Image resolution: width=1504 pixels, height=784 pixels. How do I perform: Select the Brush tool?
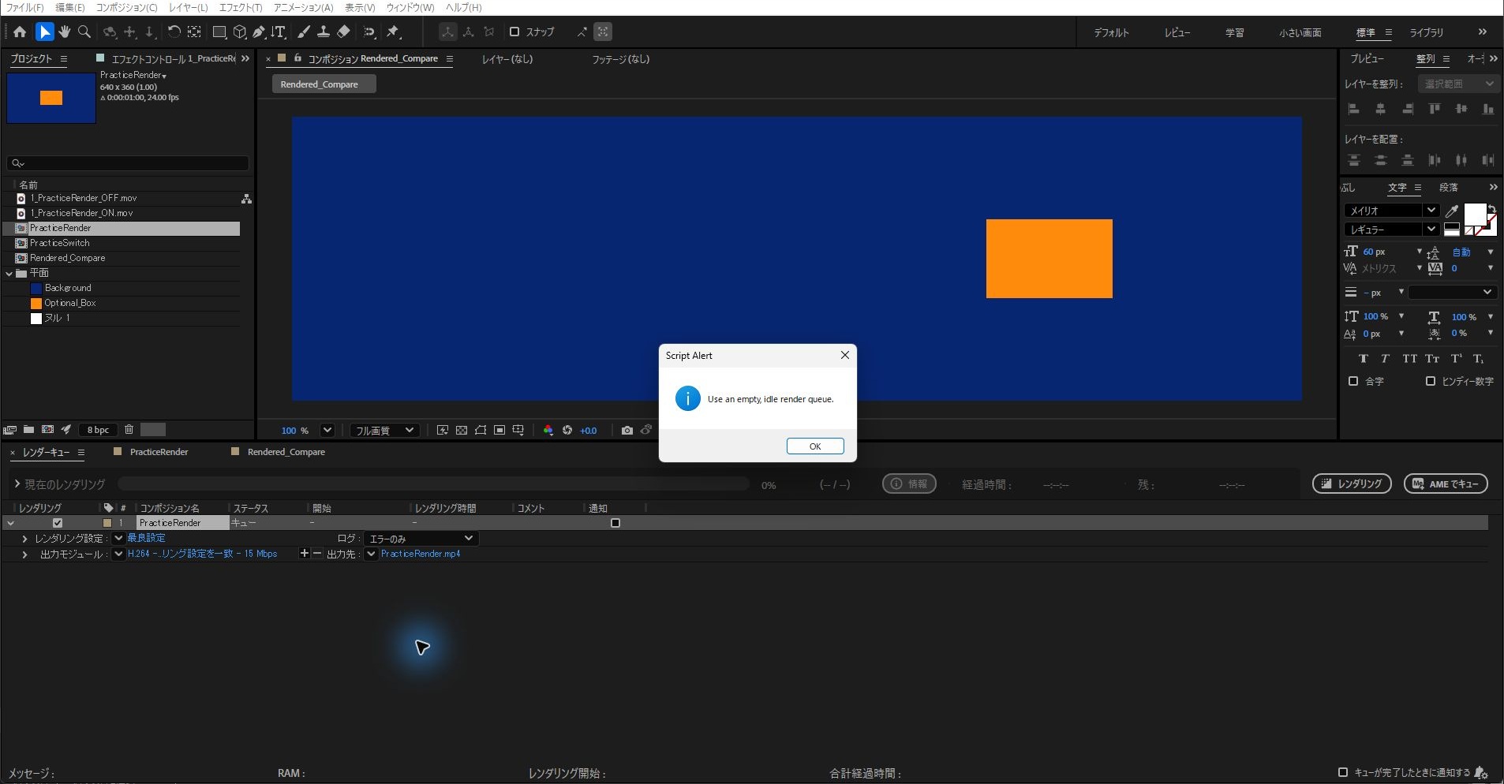[x=304, y=32]
